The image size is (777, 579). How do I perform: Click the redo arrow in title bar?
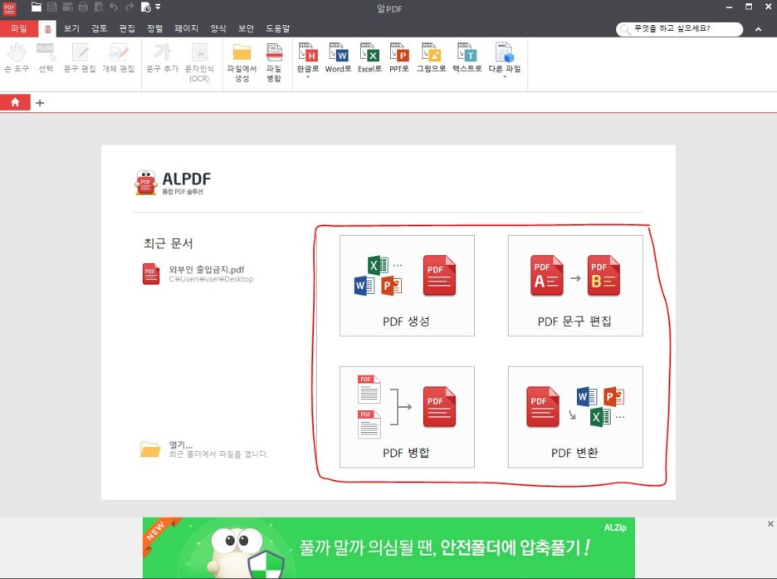pyautogui.click(x=129, y=7)
